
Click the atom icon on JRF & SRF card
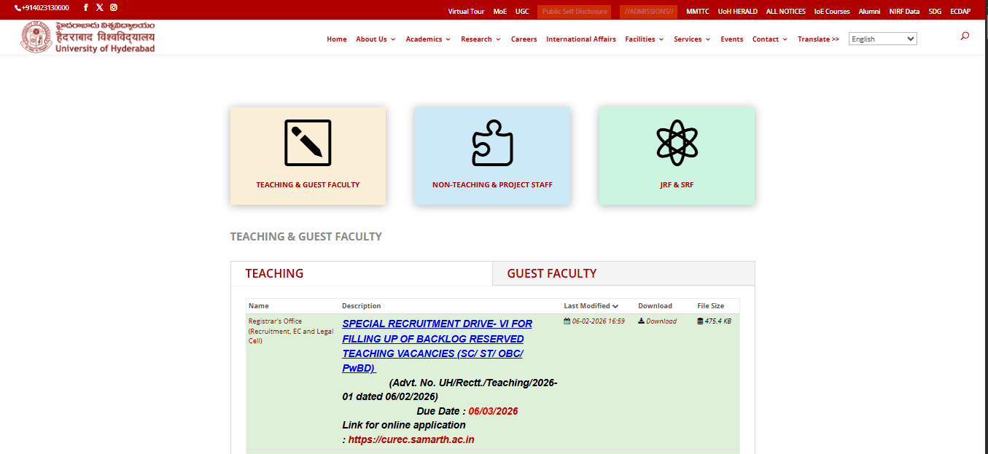point(676,143)
